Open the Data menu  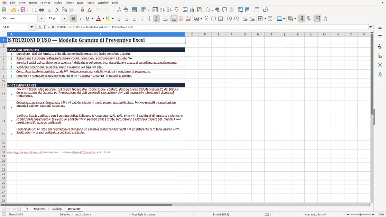click(80, 3)
